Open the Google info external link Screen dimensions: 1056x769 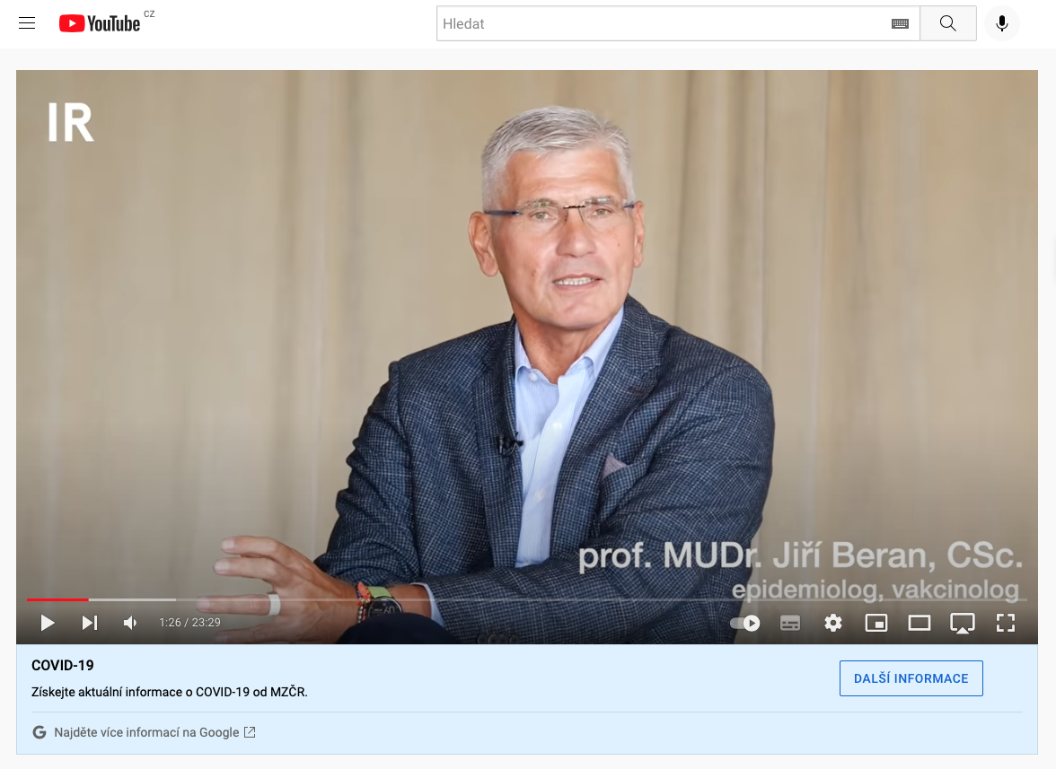point(250,732)
